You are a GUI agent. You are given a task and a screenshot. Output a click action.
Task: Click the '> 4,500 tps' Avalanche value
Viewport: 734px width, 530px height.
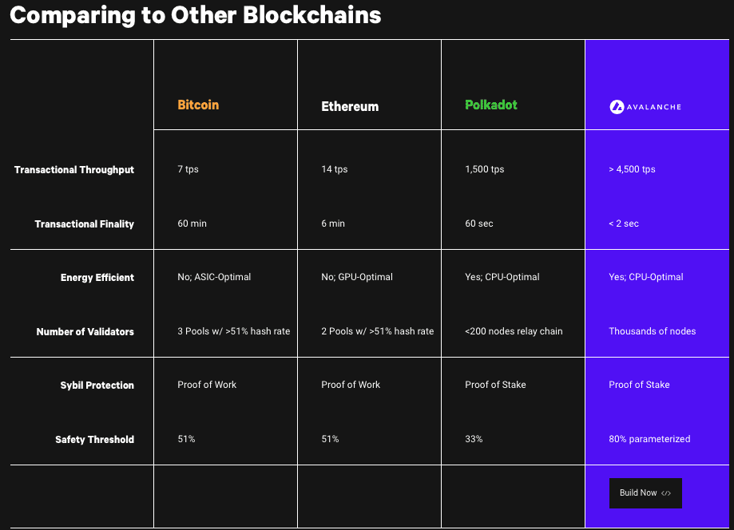(x=632, y=169)
